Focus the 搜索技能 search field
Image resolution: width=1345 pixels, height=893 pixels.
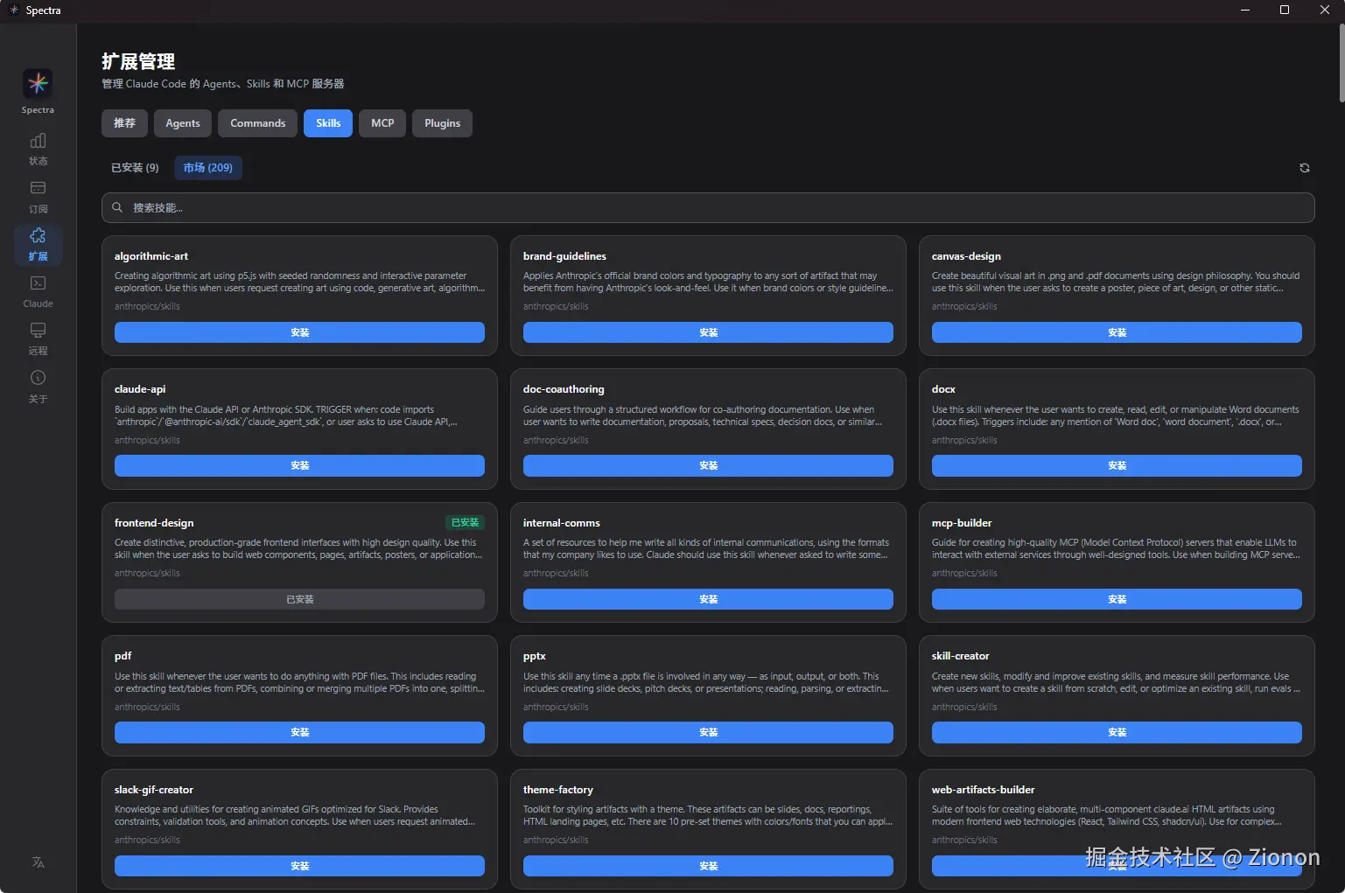click(708, 207)
